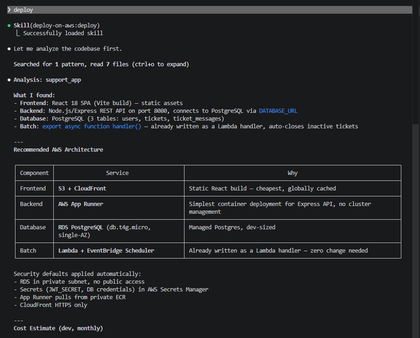This screenshot has width=420, height=338.
Task: Click "Already written as a Lambda handler" cell
Action: pos(293,251)
